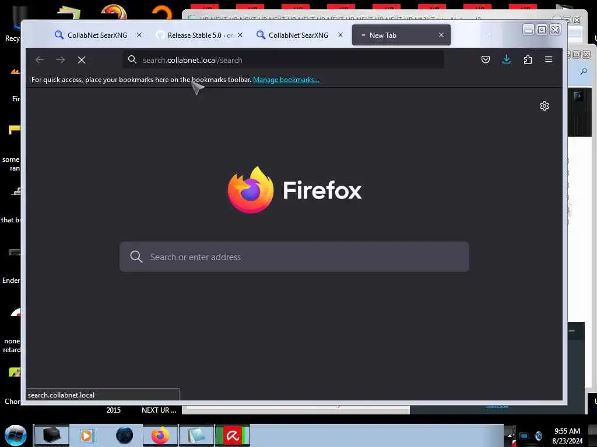Click the Firefox logo on new tab page
This screenshot has height=447, width=597.
click(294, 190)
